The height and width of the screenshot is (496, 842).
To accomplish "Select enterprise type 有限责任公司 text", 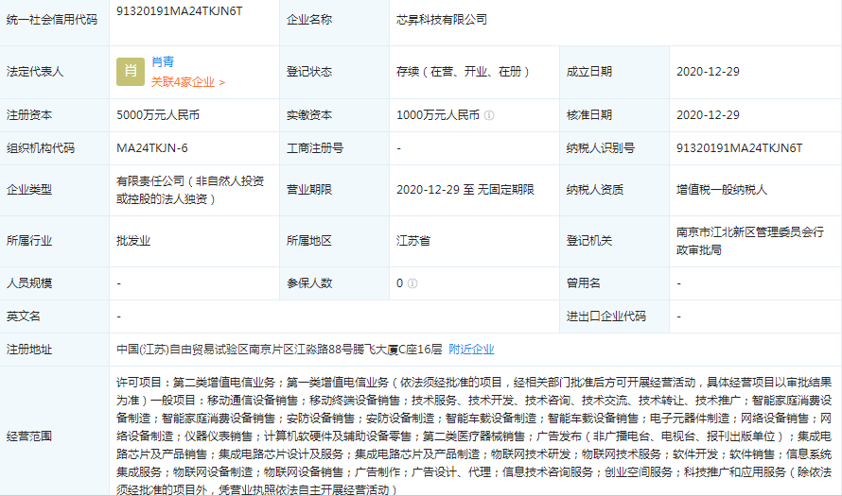I will pyautogui.click(x=190, y=190).
